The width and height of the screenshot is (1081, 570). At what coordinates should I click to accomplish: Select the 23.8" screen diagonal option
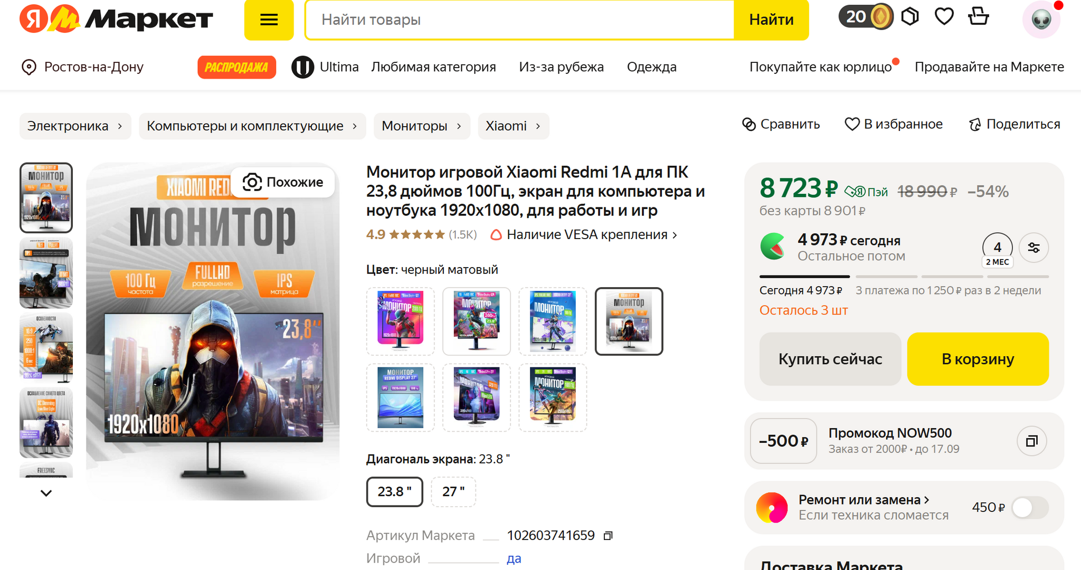[x=394, y=492]
